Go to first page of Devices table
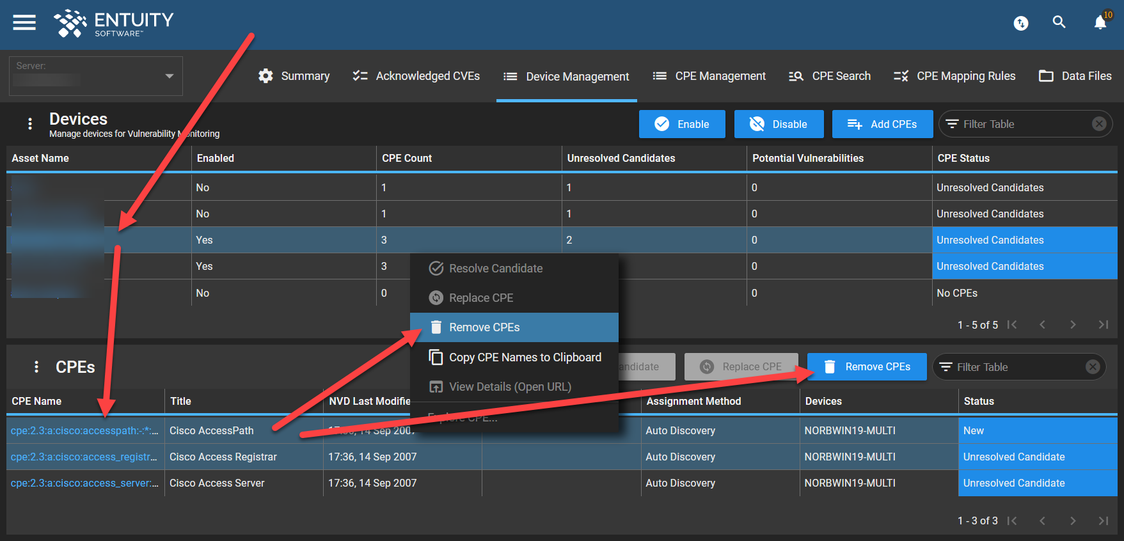Image resolution: width=1124 pixels, height=541 pixels. [1012, 325]
